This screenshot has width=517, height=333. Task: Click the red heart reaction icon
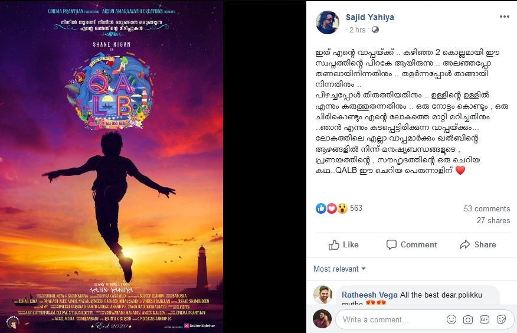331,208
